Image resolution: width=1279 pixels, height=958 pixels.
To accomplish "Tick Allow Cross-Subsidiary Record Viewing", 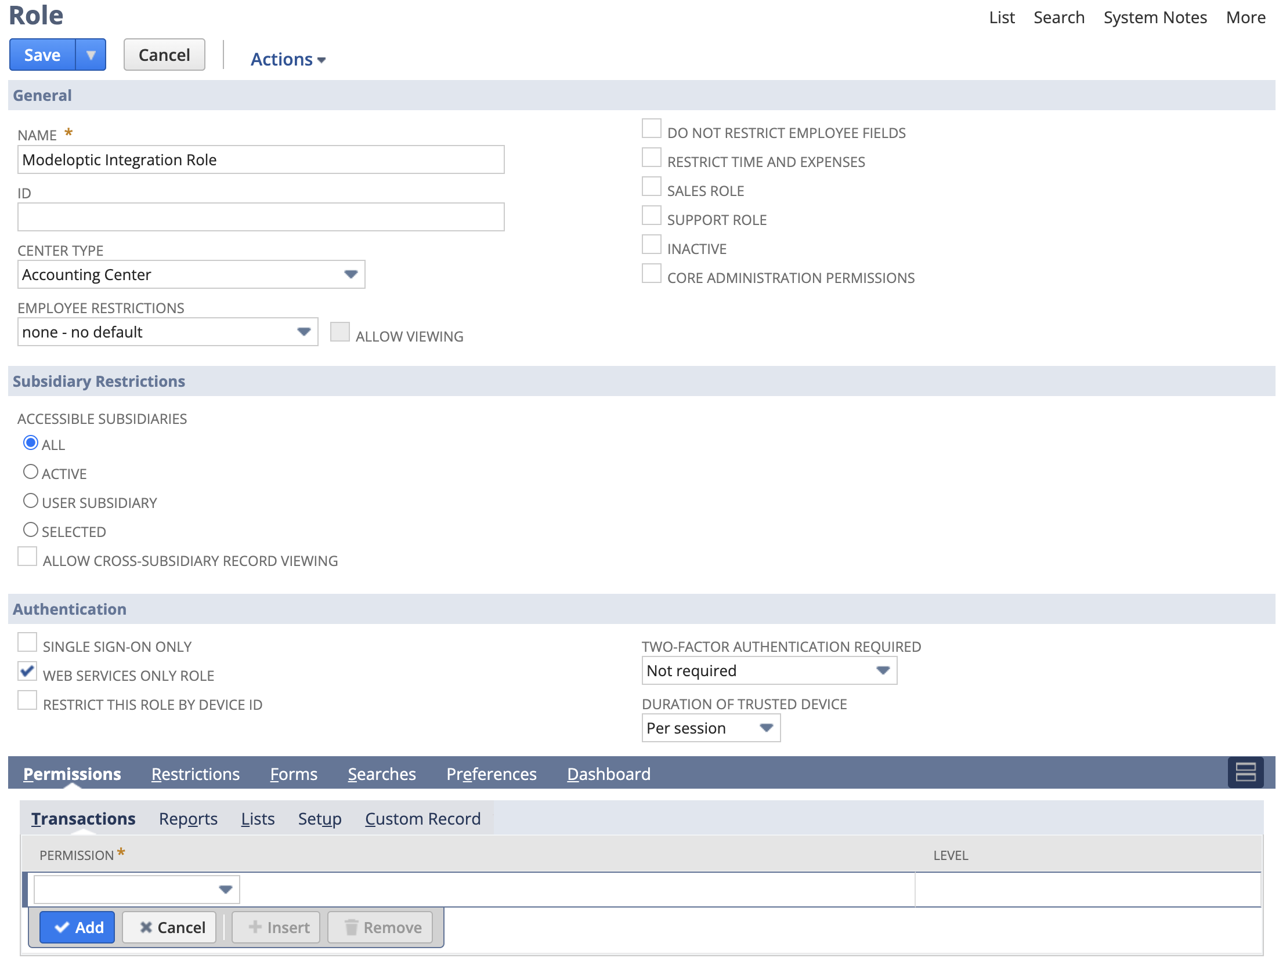I will 27,557.
